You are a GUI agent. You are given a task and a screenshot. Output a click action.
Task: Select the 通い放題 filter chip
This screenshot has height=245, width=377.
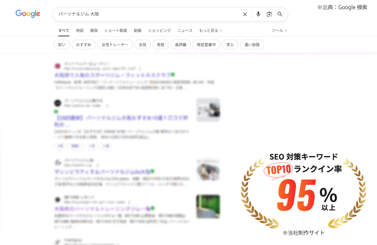coord(252,45)
